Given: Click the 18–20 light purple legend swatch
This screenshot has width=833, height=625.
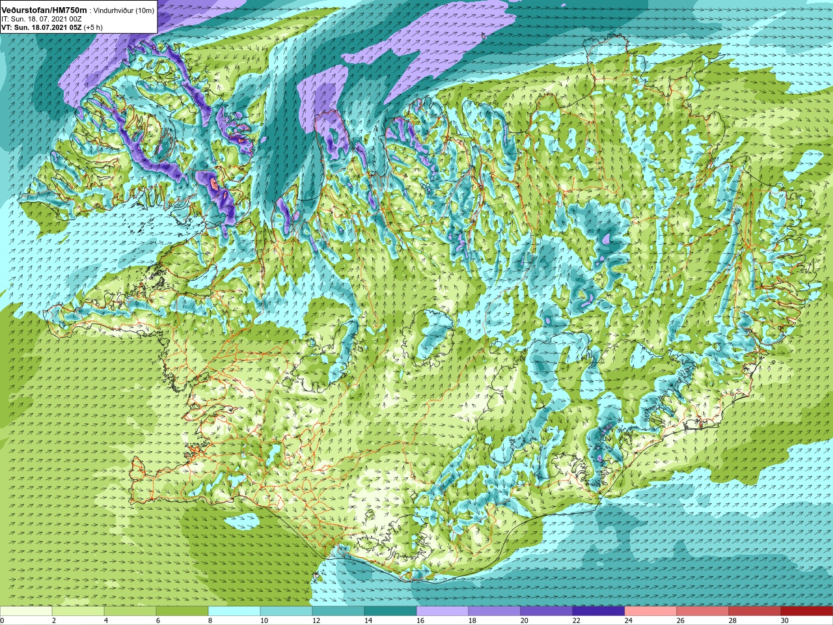Looking at the screenshot, I should click(x=495, y=611).
